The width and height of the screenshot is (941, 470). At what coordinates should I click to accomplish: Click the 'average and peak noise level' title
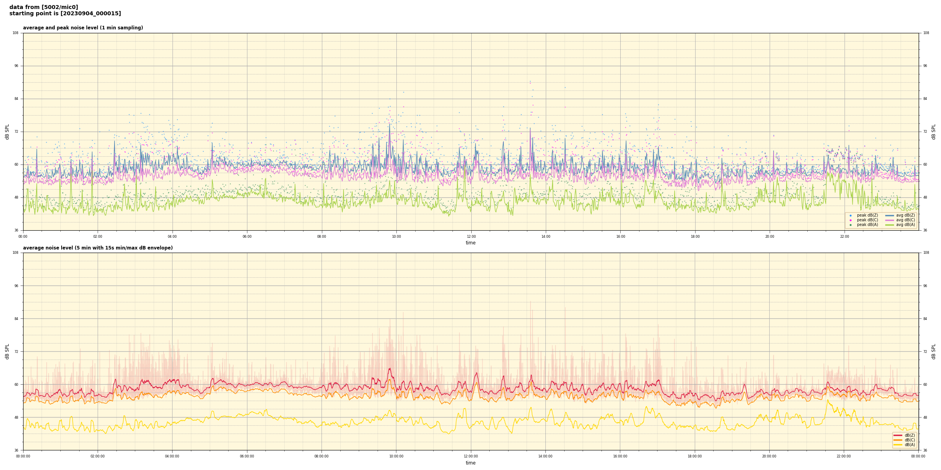coord(83,28)
